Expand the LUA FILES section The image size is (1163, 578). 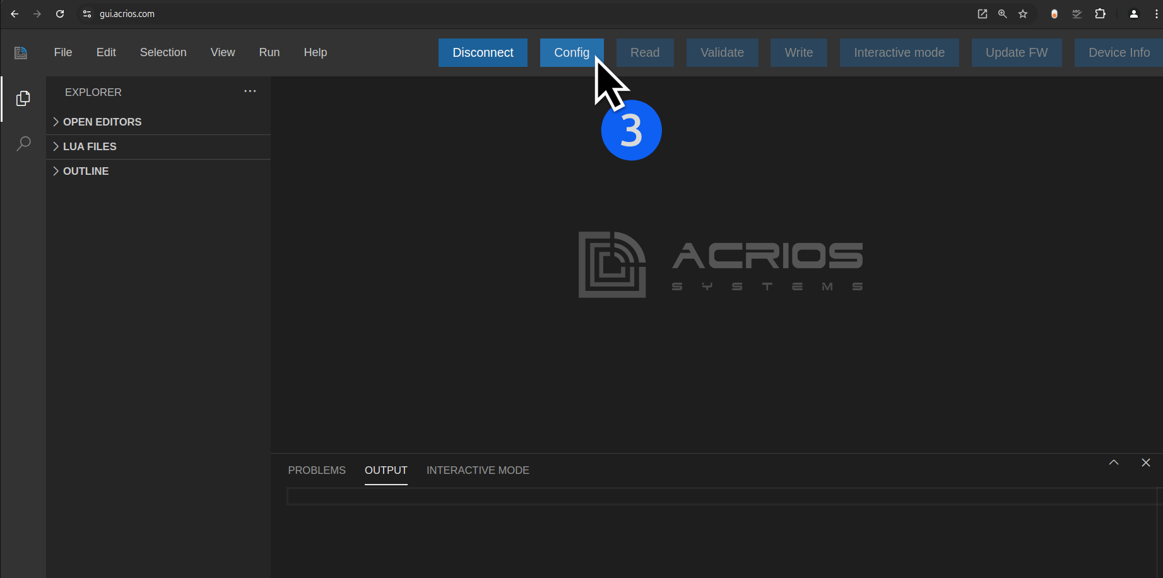90,146
